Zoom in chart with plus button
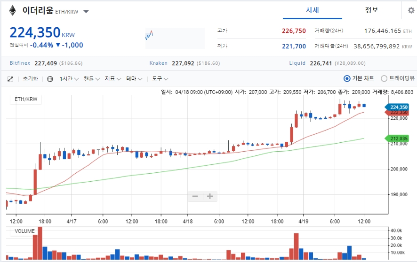The width and height of the screenshot is (417, 262). point(210,196)
